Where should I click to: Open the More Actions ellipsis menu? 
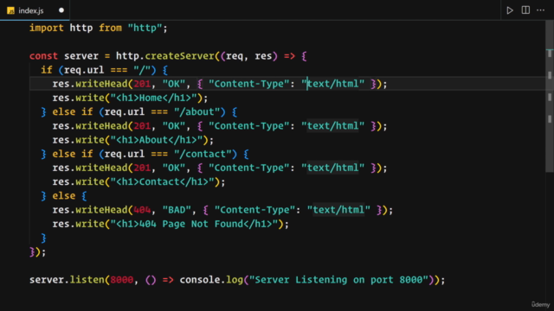point(540,10)
